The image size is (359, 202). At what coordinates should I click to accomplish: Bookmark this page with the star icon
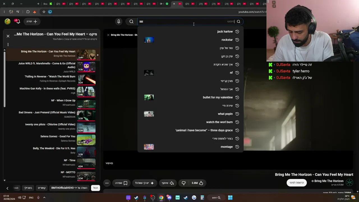pyautogui.click(x=44, y=12)
